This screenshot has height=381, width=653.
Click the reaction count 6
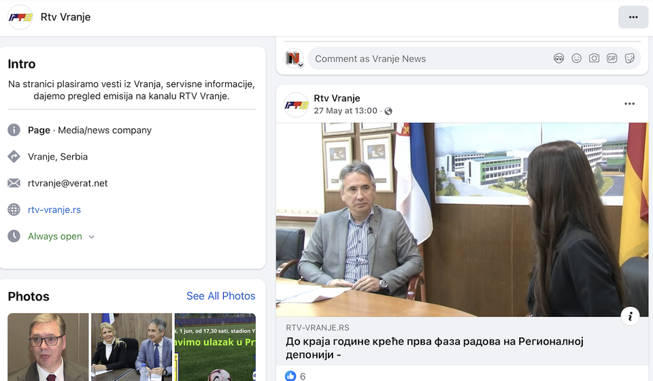click(x=303, y=376)
